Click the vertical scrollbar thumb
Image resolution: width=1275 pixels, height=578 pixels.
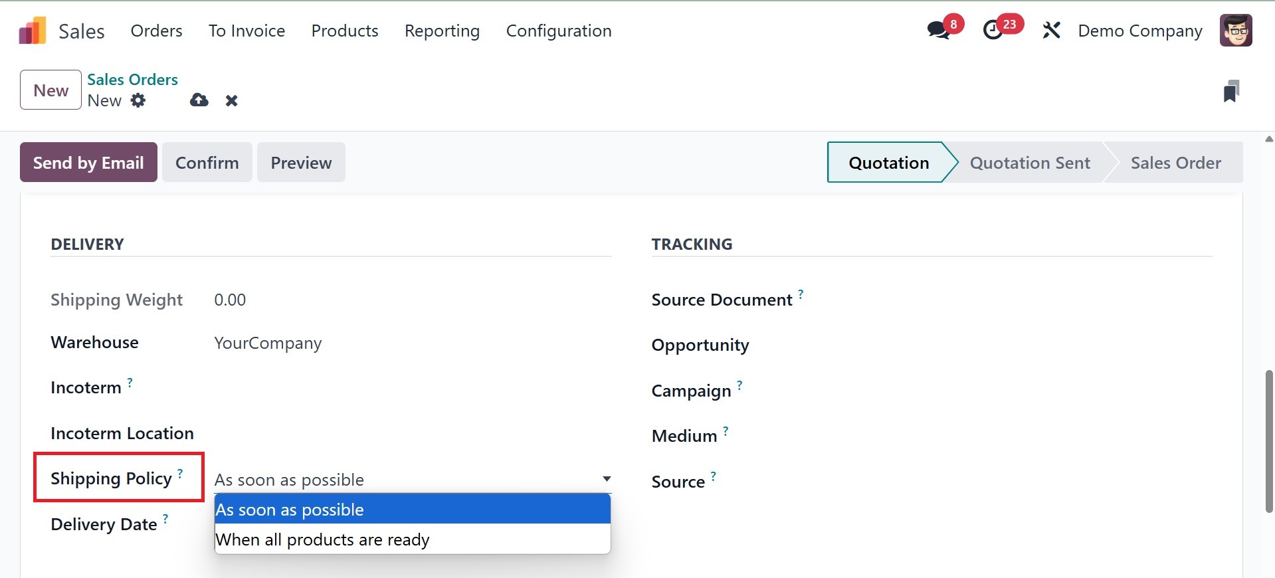(x=1269, y=441)
